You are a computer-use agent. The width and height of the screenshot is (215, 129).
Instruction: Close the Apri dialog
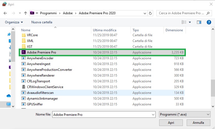click(x=211, y=4)
